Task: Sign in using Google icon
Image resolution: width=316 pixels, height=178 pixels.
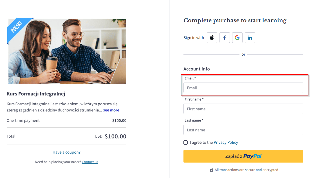Action: [237, 38]
